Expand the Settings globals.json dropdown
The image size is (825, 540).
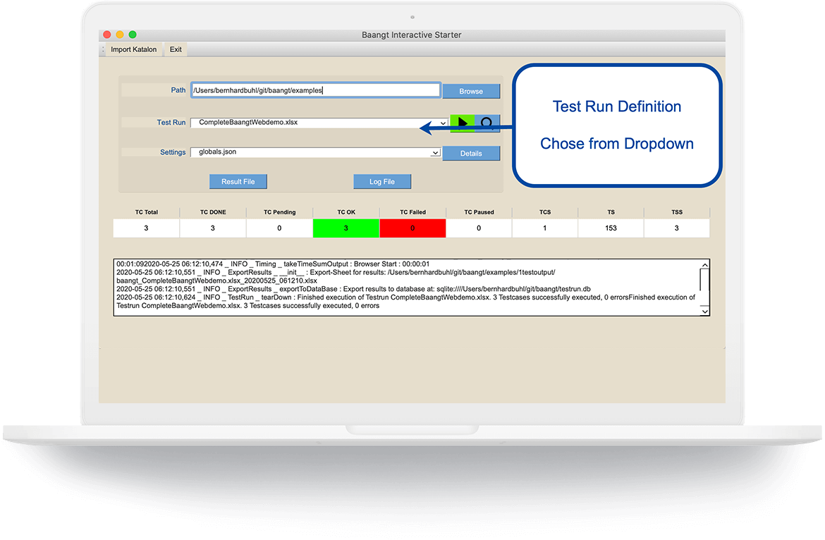435,153
